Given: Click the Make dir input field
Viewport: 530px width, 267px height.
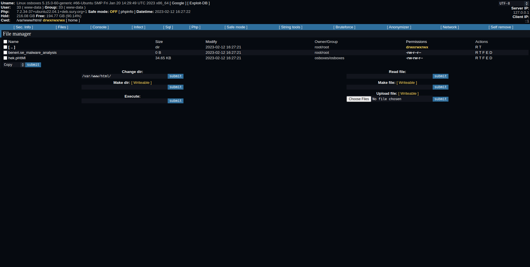Looking at the screenshot, I should (x=125, y=87).
